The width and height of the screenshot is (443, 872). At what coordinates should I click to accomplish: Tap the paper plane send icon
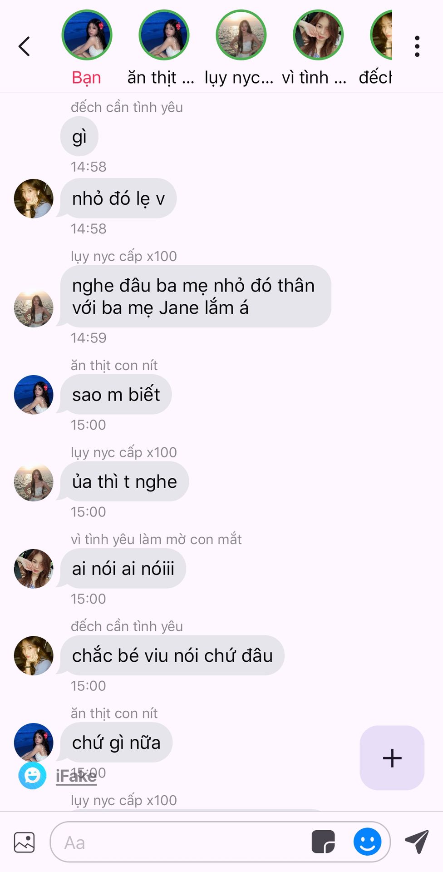pyautogui.click(x=417, y=842)
